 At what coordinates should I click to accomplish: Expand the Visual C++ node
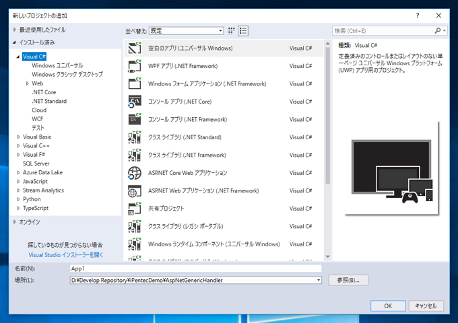[18, 145]
